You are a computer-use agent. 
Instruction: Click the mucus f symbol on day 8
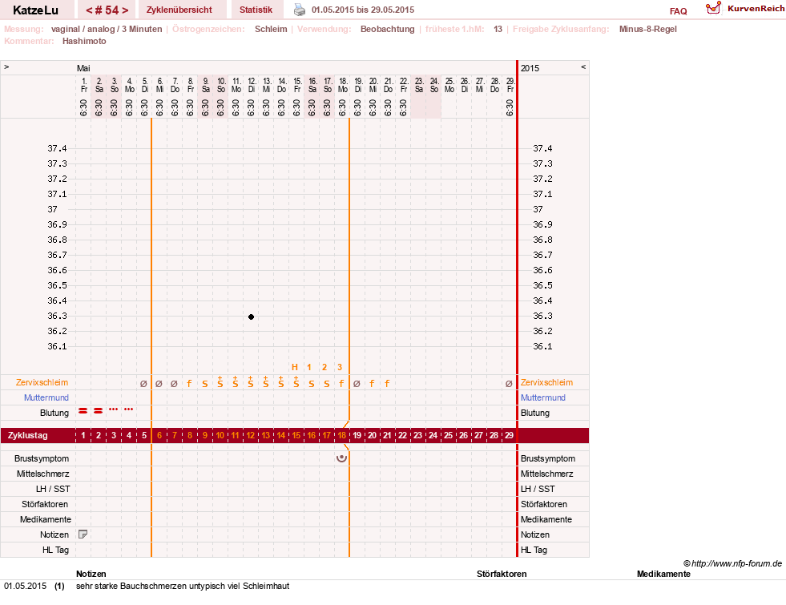pos(189,384)
